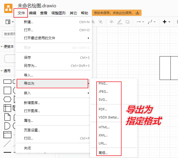Click the line color pencil icon
This screenshot has height=158, width=178.
click(x=119, y=22)
